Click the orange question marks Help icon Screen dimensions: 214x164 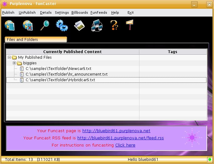[114, 25]
